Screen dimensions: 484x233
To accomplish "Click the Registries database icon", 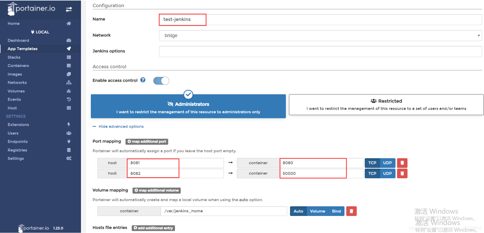I will [69, 150].
